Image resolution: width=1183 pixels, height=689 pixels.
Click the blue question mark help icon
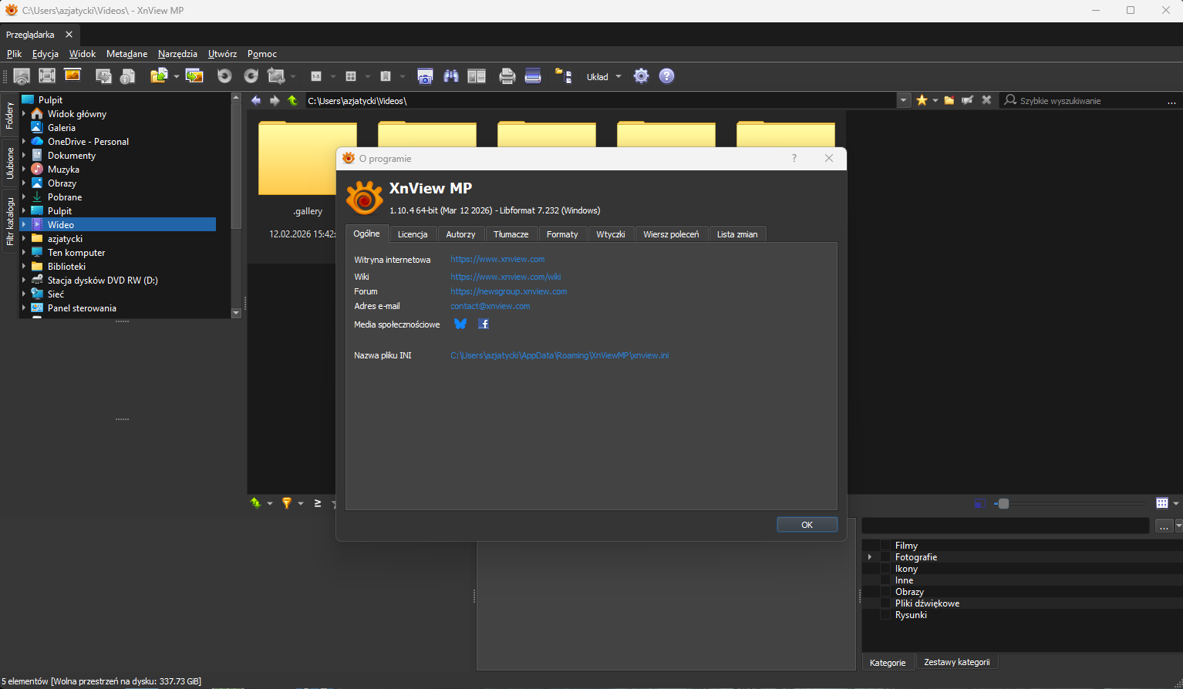(667, 76)
